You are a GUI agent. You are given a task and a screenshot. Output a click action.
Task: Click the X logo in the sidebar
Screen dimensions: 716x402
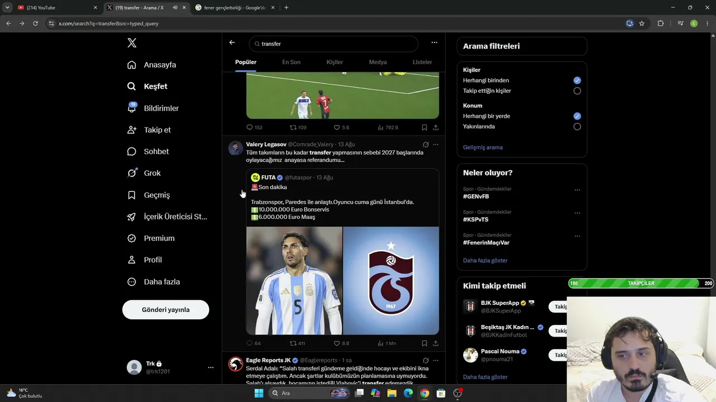[x=132, y=43]
